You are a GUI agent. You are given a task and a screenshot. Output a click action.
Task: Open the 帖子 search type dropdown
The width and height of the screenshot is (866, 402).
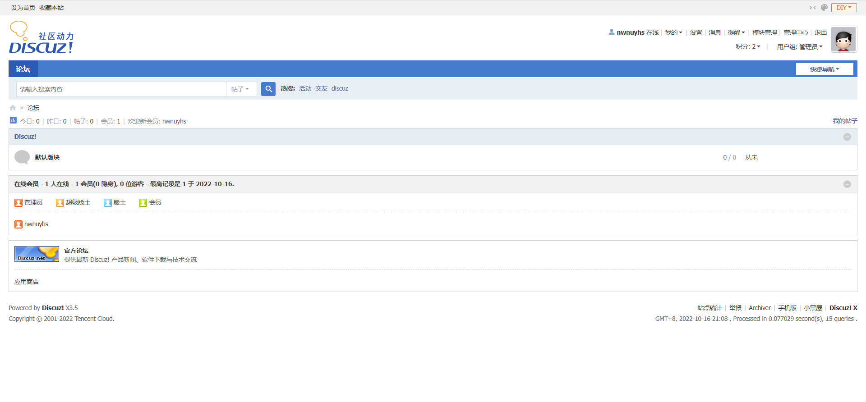(240, 89)
